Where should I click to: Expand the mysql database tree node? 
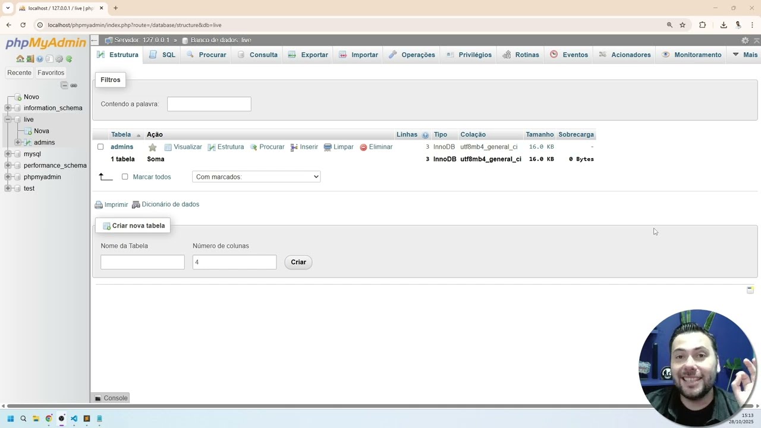[8, 154]
